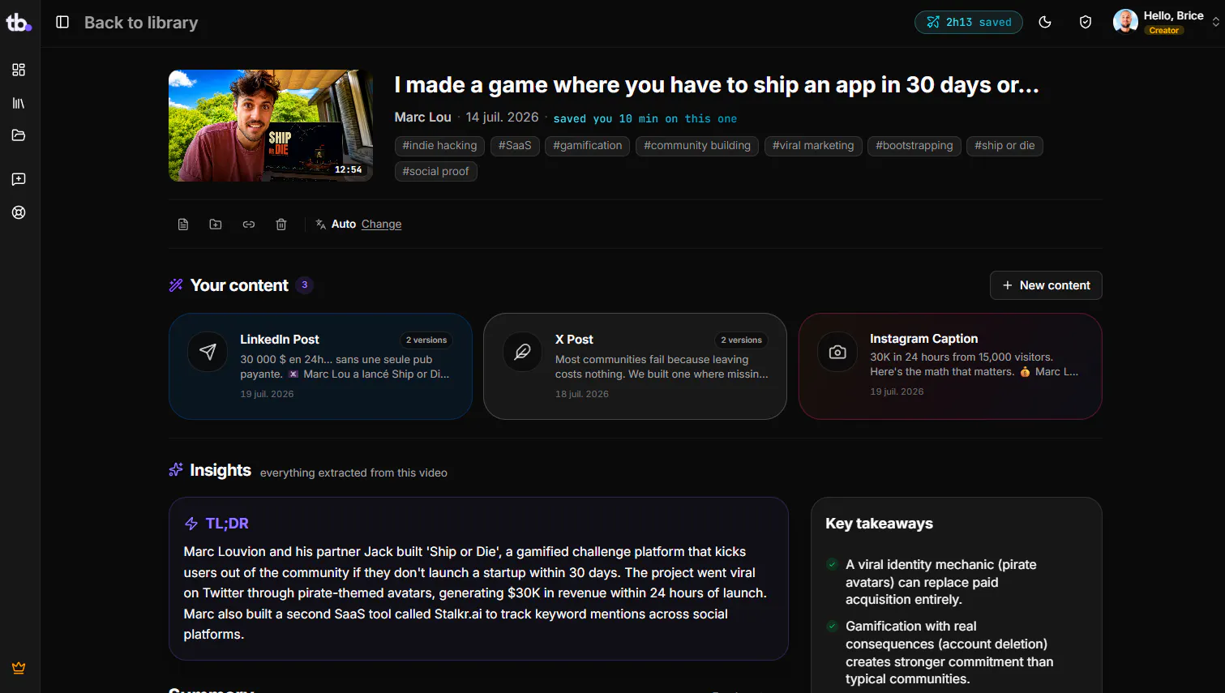Screen dimensions: 1225x693
Task: Expand the Hello, Brice account menu chevron
Action: pyautogui.click(x=1215, y=23)
